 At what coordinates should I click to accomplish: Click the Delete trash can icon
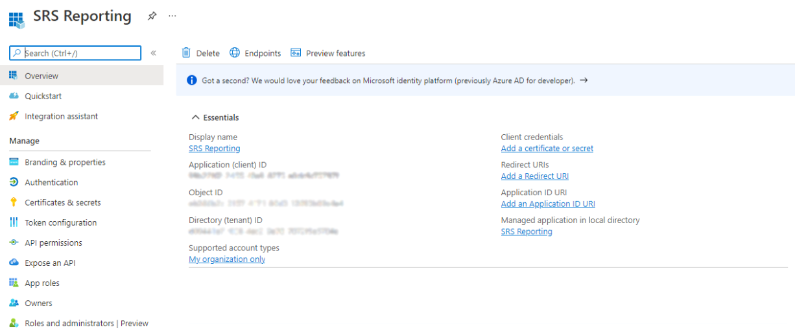click(187, 53)
